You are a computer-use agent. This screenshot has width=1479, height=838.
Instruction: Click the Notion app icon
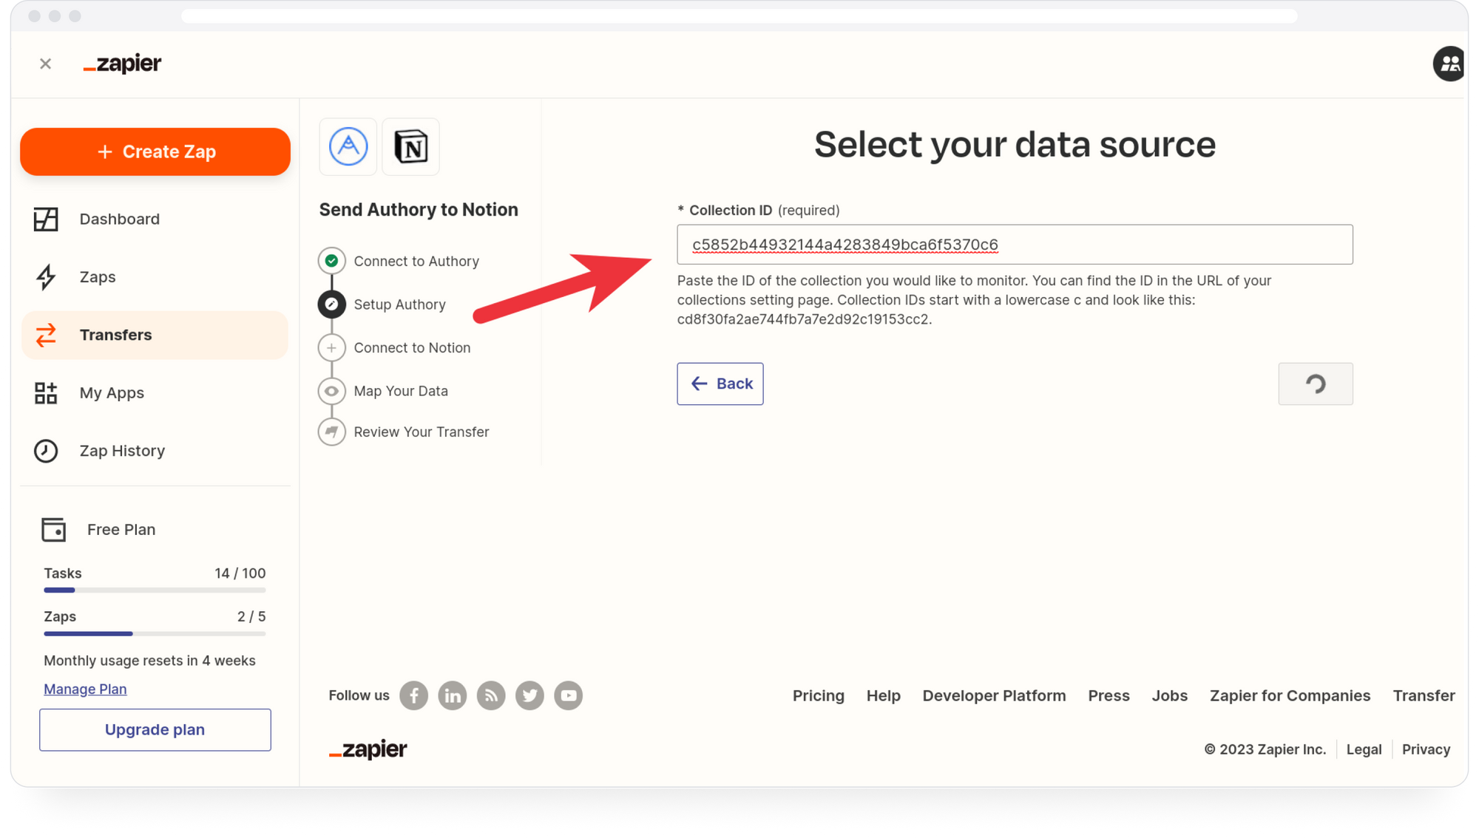coord(410,146)
